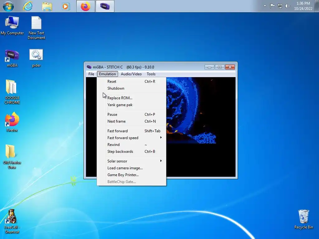Select the Old Firefox Data folder
Image resolution: width=319 pixels, height=239 pixels.
(x=12, y=157)
